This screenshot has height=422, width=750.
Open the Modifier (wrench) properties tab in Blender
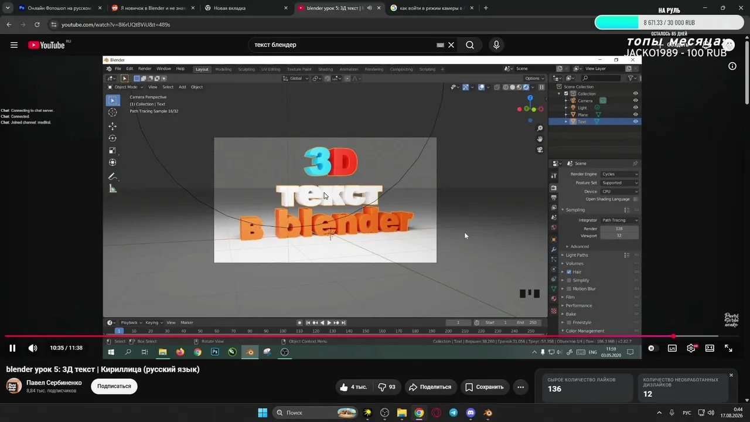coord(554,249)
